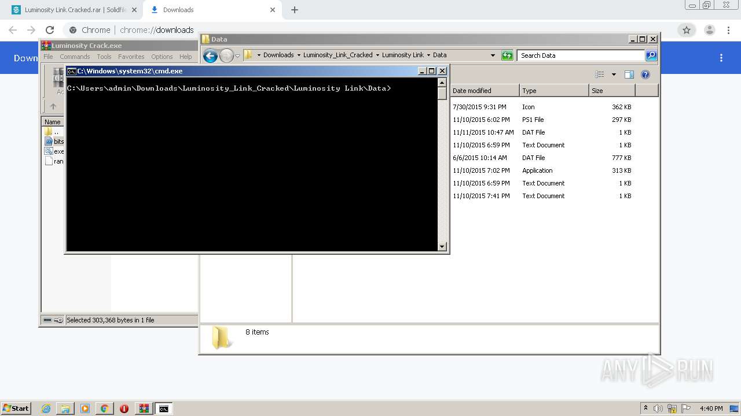Screen dimensions: 741x416
Task: Reload the Chrome page
Action: tap(50, 30)
